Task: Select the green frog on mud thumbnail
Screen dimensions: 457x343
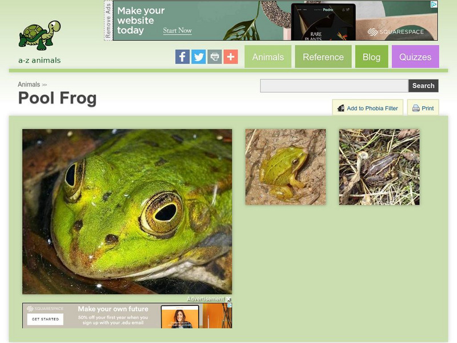Action: (x=286, y=167)
